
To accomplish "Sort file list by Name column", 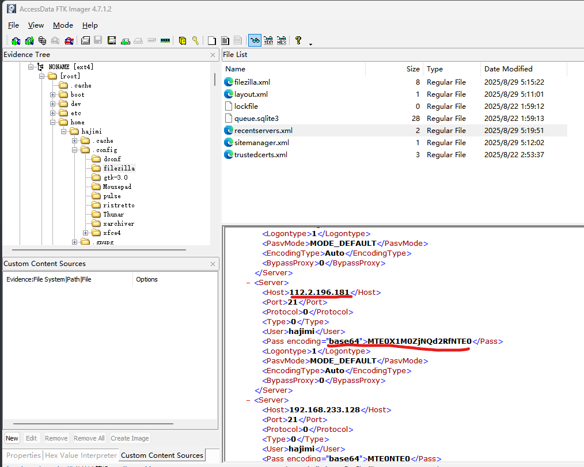I will 294,69.
